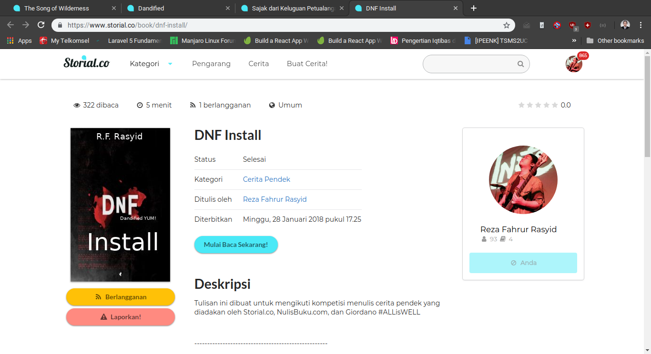This screenshot has width=651, height=354.
Task: Show hidden bookmarks via chevron
Action: [x=574, y=41]
